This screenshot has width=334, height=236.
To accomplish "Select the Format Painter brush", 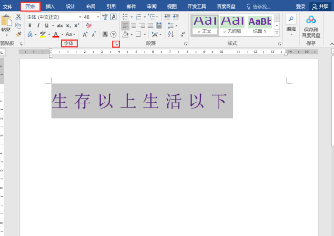I will point(18,34).
